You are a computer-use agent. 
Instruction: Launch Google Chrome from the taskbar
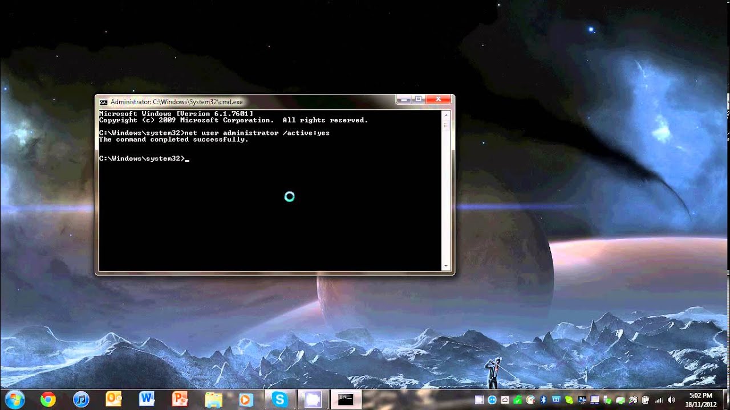coord(48,400)
